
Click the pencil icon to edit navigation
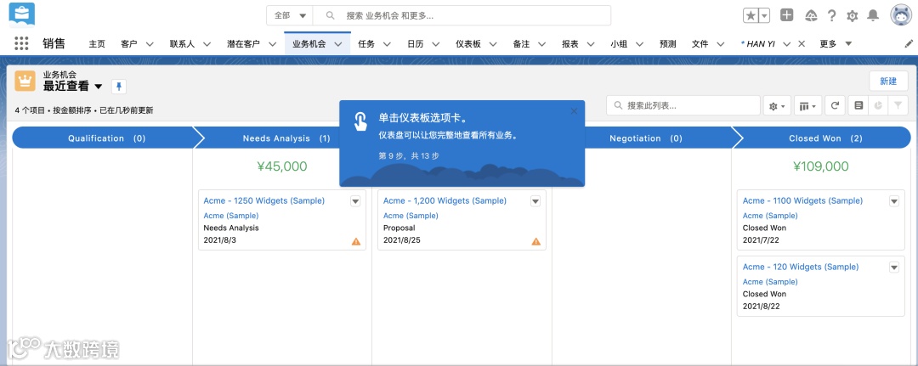[909, 43]
